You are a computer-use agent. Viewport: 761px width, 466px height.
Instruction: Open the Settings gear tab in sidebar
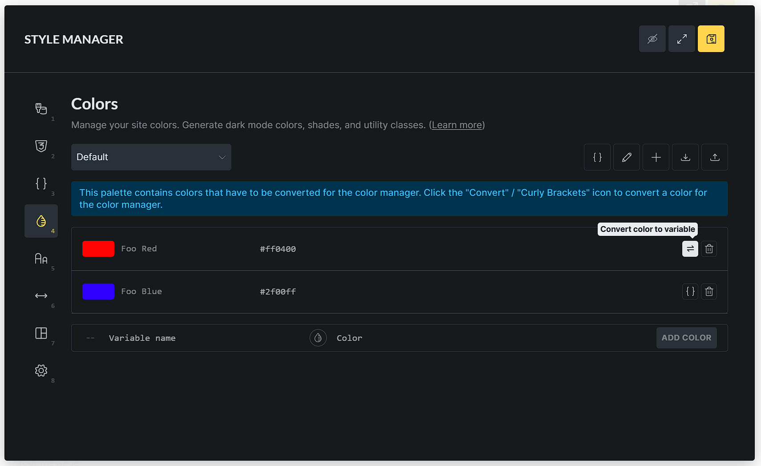coord(41,371)
